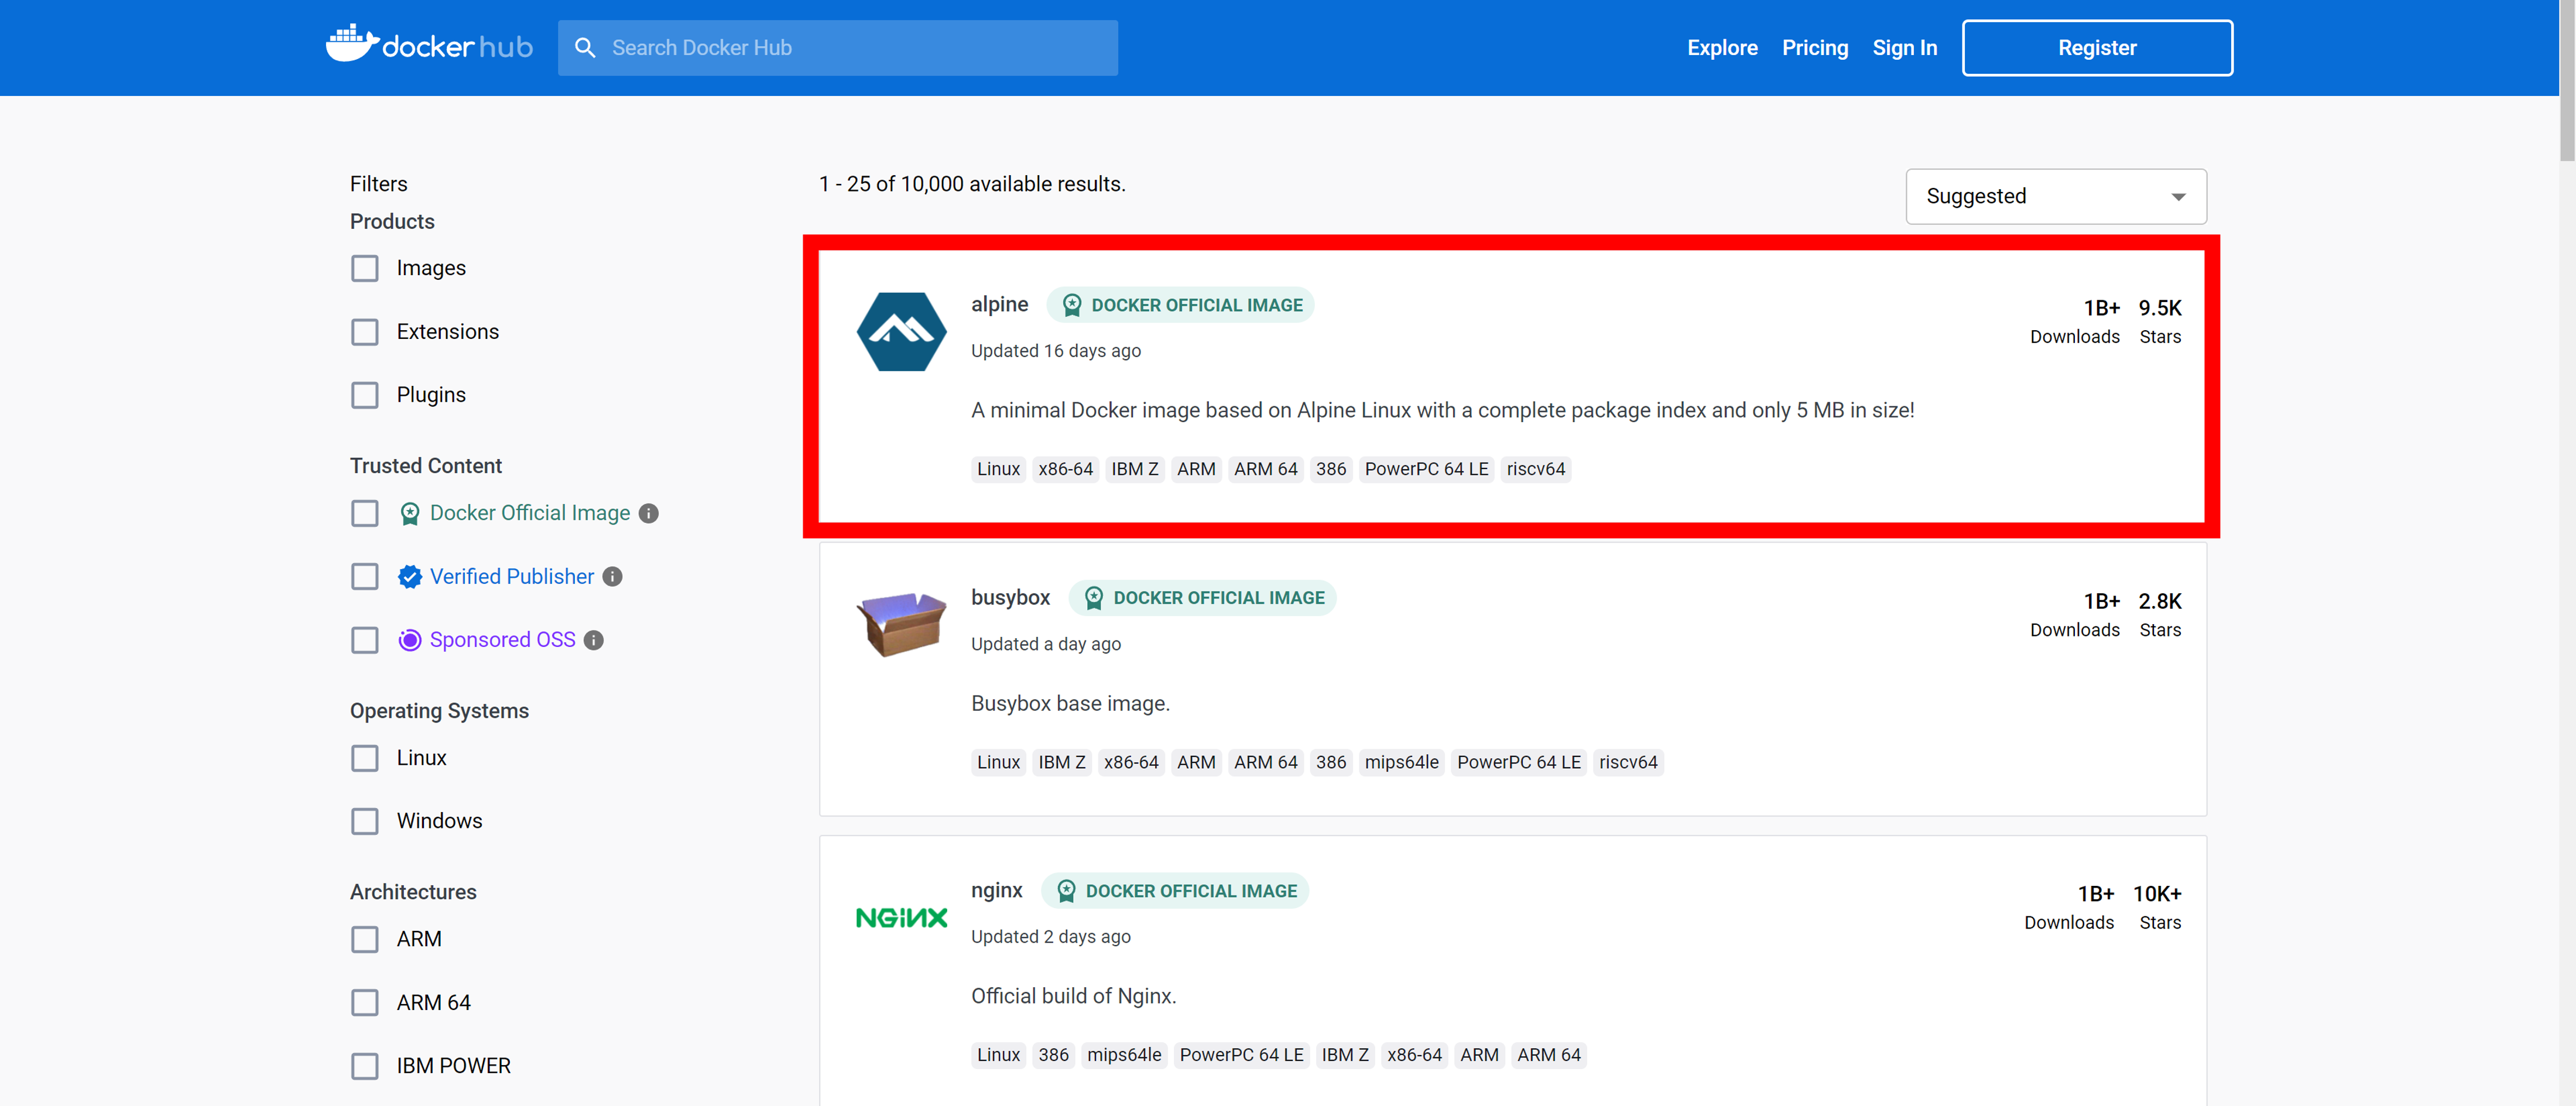Filter by Windows operating system

[365, 821]
